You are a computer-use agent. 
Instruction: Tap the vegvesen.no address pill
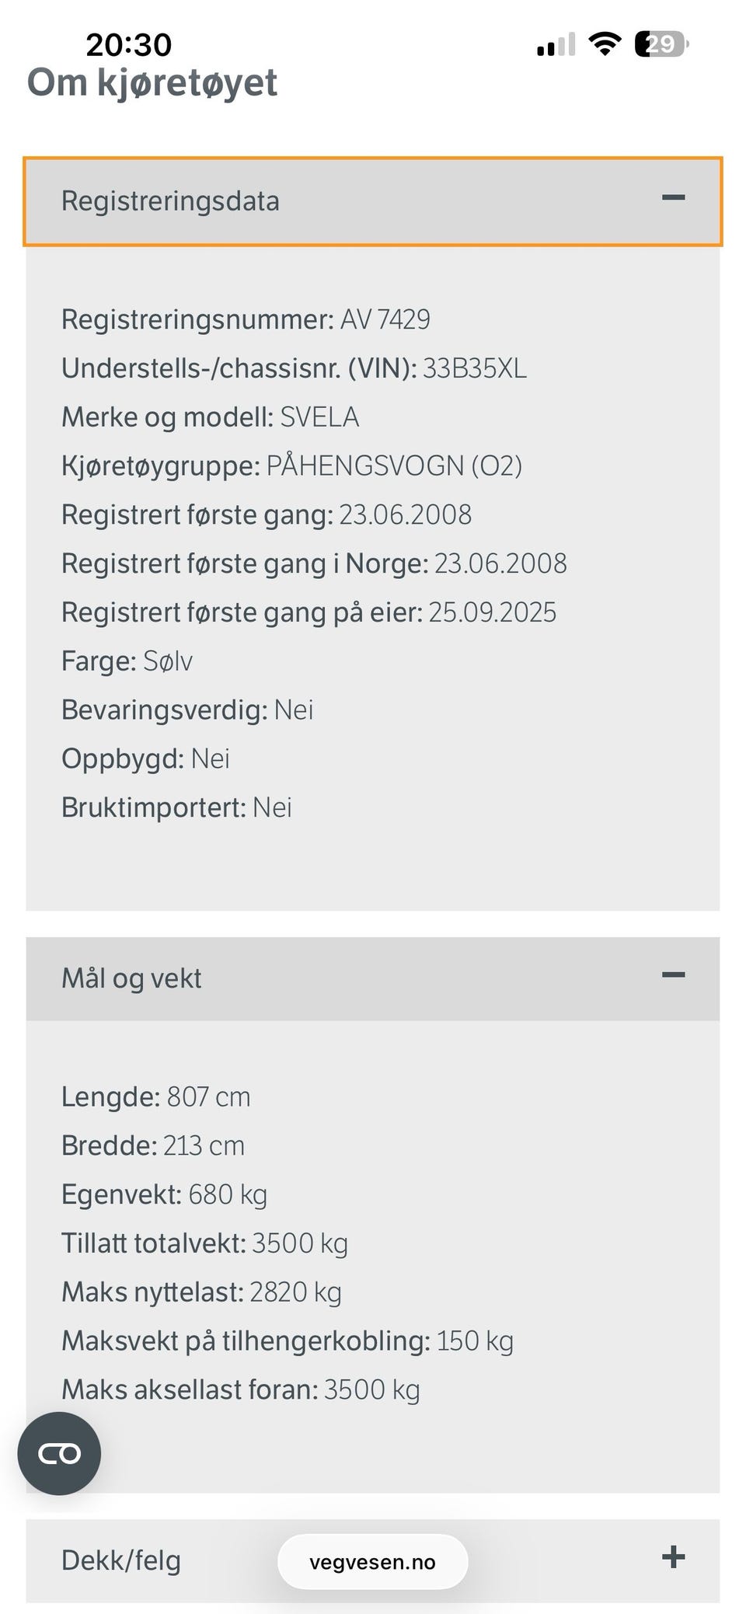(x=372, y=1562)
